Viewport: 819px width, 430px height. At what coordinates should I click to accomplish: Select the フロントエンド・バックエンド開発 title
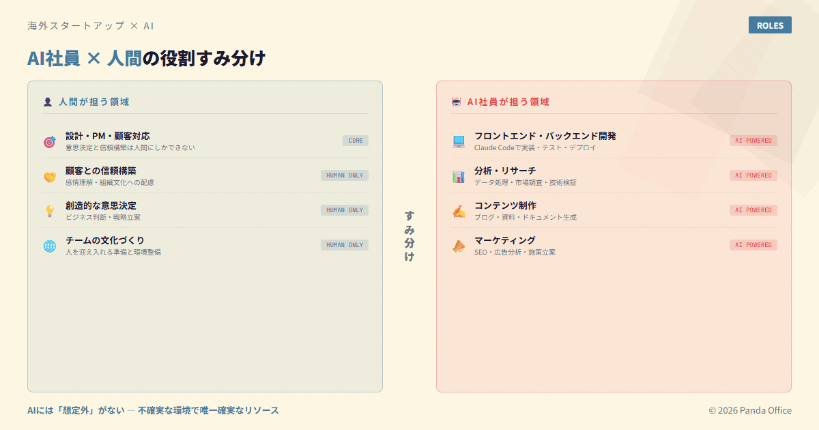coord(545,136)
